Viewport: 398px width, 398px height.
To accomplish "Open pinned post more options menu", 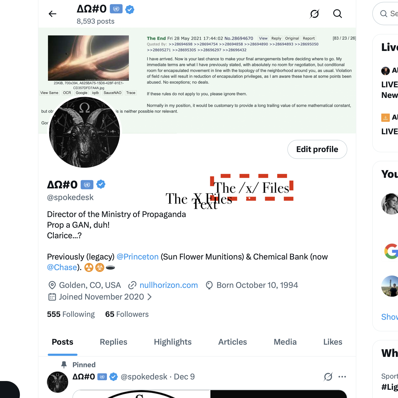I will (342, 377).
